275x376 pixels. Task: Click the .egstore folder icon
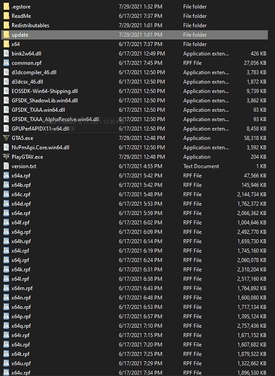(7, 7)
